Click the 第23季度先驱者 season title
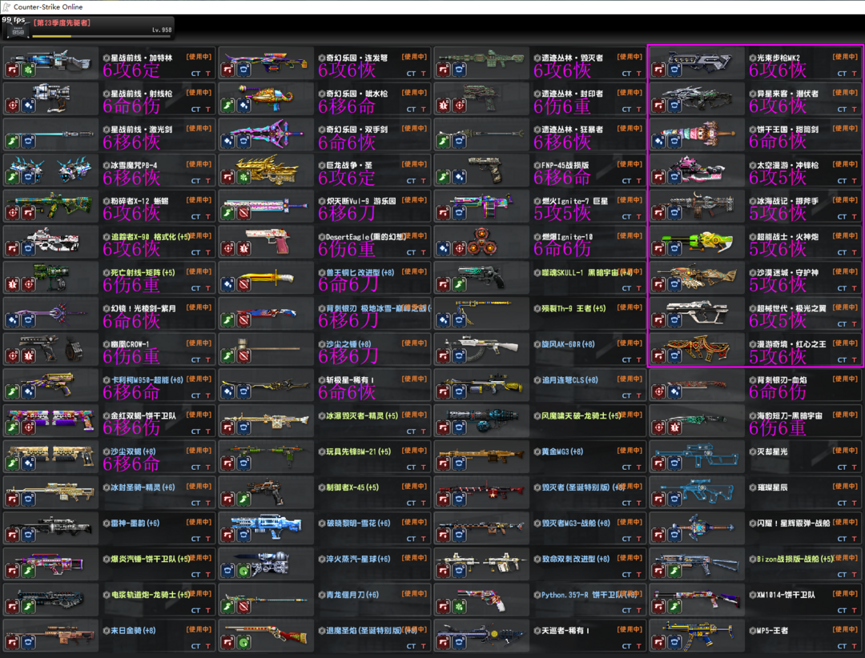This screenshot has height=658, width=865. pos(62,23)
